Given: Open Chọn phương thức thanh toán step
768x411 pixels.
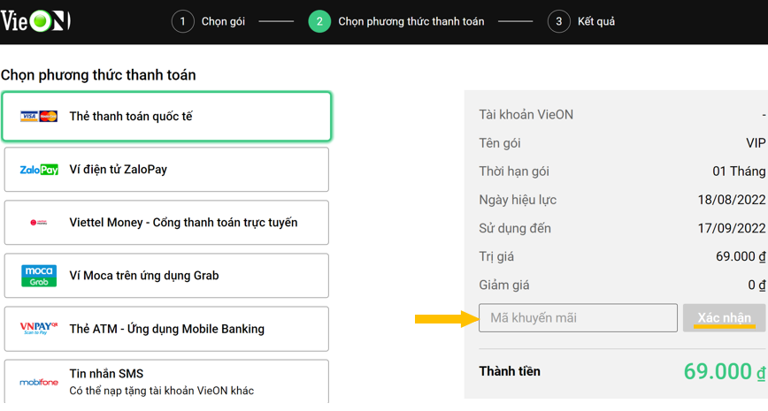Looking at the screenshot, I should click(411, 21).
